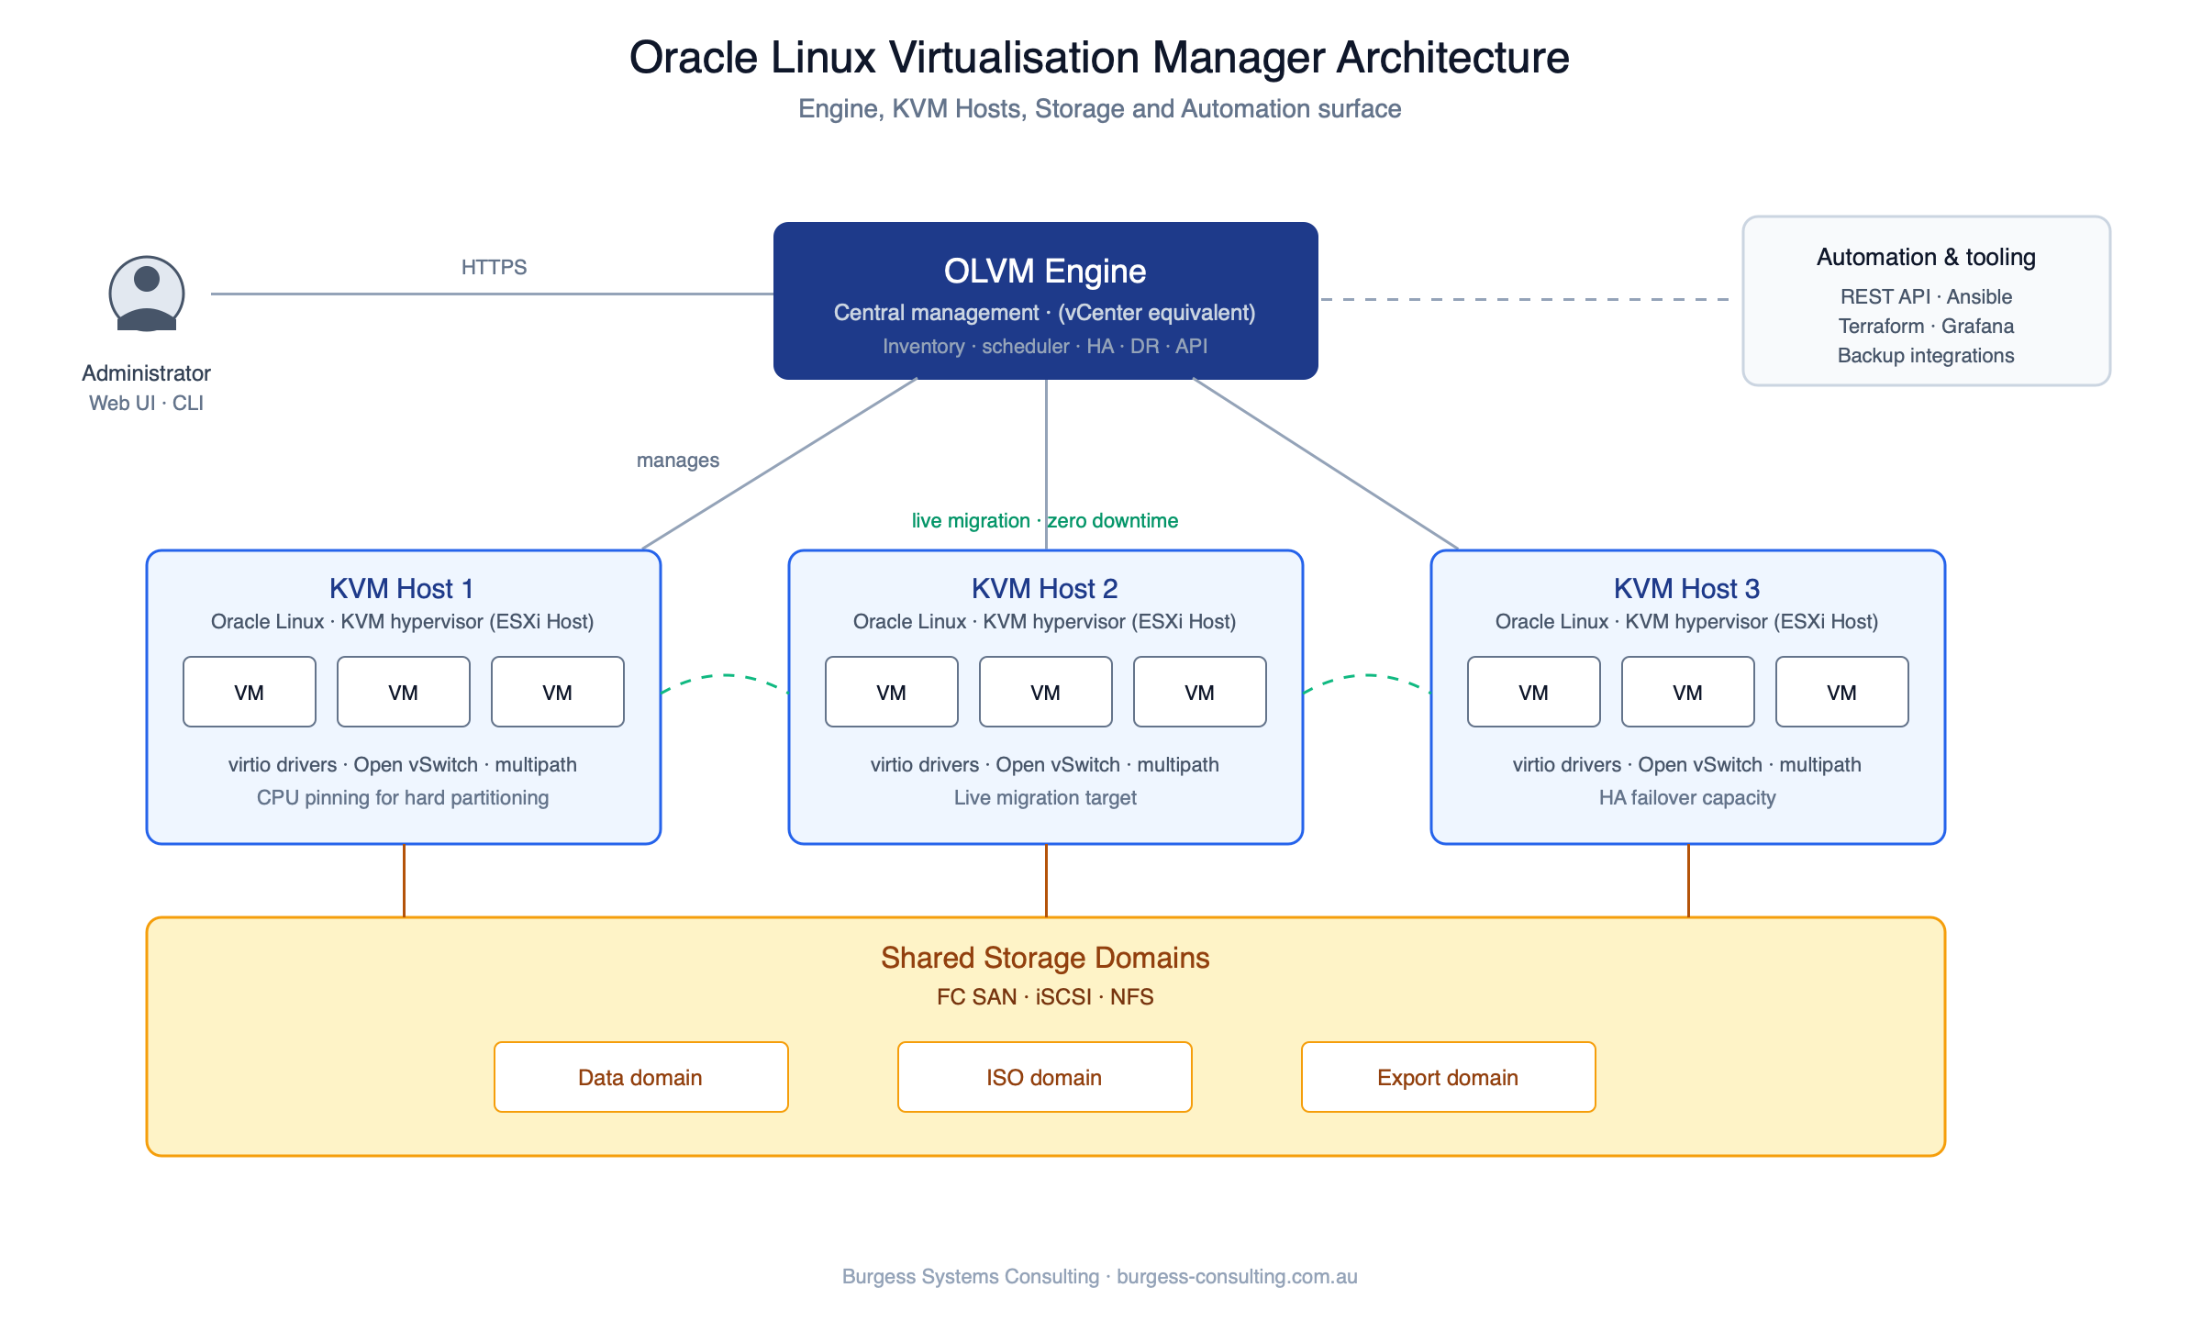Click the 'FC SAN · iSCSI · NFS' text
This screenshot has width=2202, height=1321.
tap(1045, 997)
